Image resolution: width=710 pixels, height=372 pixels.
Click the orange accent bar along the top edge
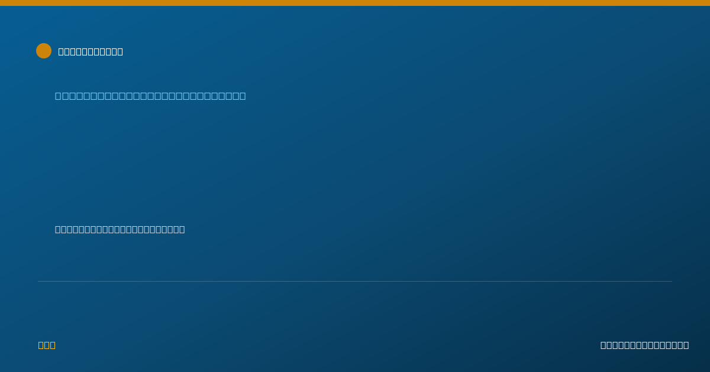(x=355, y=3)
